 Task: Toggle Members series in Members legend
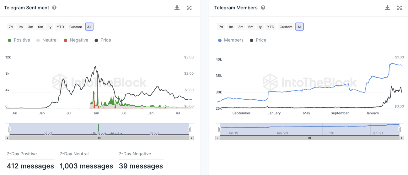click(231, 40)
